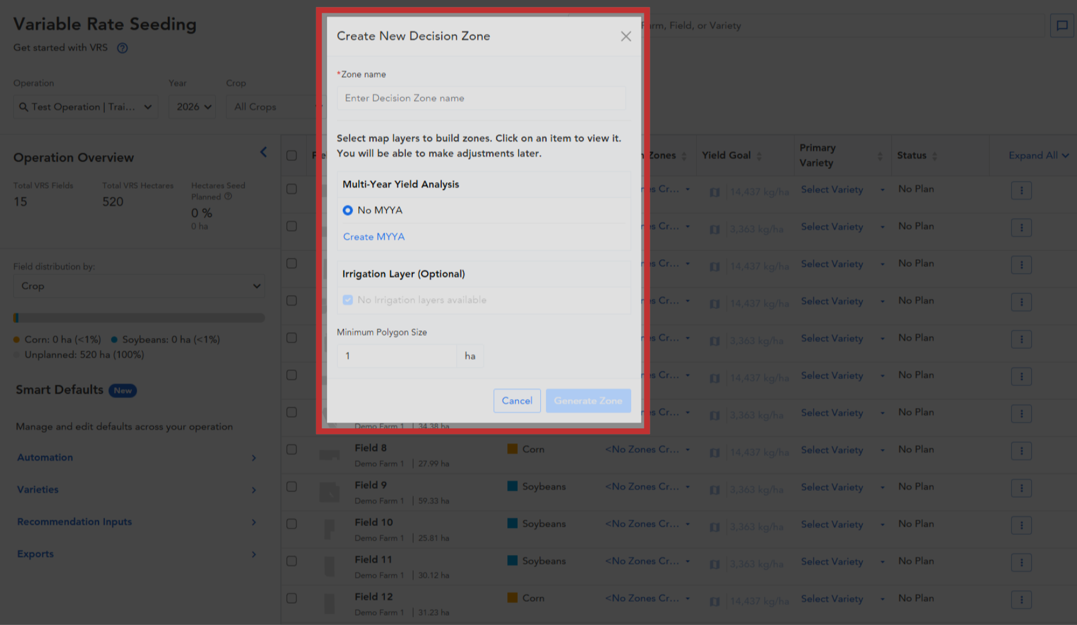Open the Year 2026 dropdown

pos(192,107)
